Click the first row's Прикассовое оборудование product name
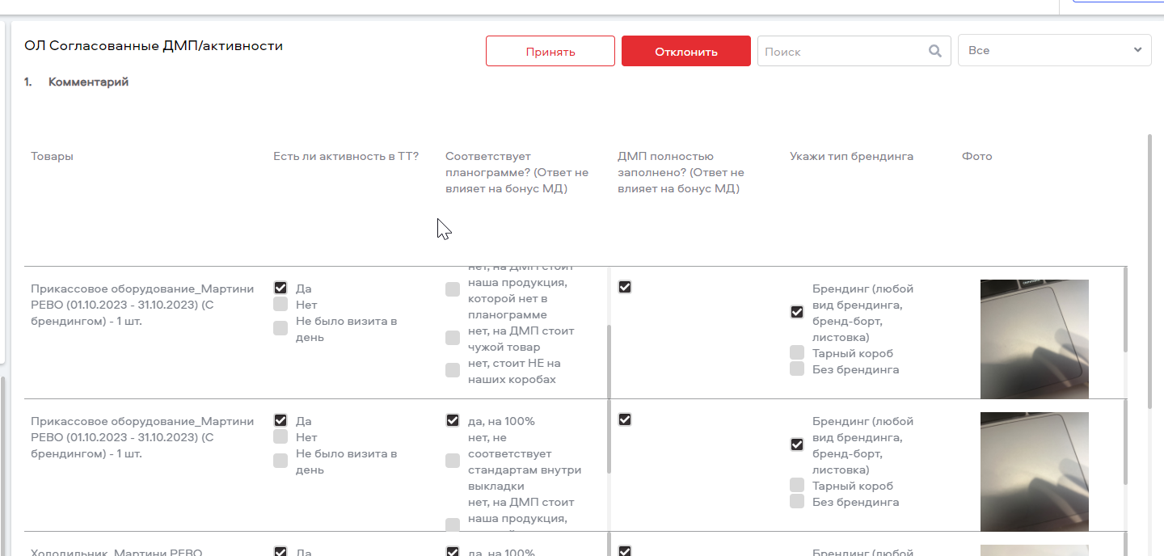This screenshot has width=1164, height=556. 142,305
